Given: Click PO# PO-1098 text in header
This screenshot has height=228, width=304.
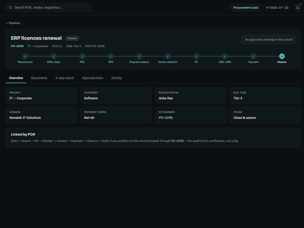Looking at the screenshot, I should (x=95, y=46).
